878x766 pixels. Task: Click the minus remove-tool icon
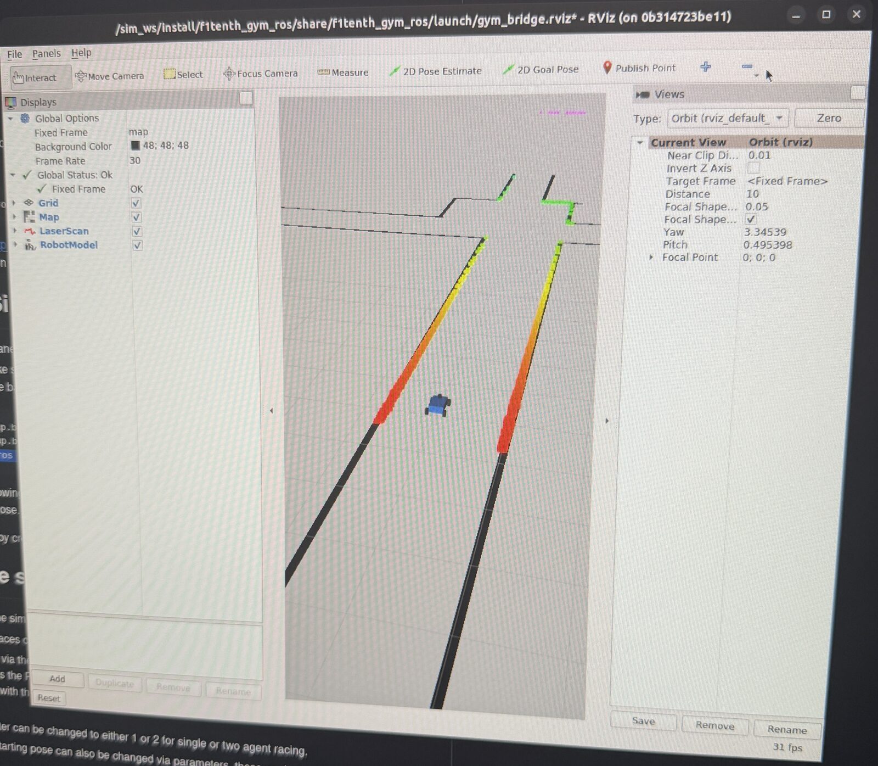pyautogui.click(x=747, y=66)
